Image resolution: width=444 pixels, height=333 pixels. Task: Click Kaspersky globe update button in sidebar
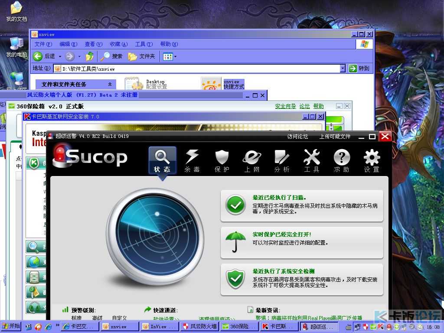pyautogui.click(x=36, y=262)
